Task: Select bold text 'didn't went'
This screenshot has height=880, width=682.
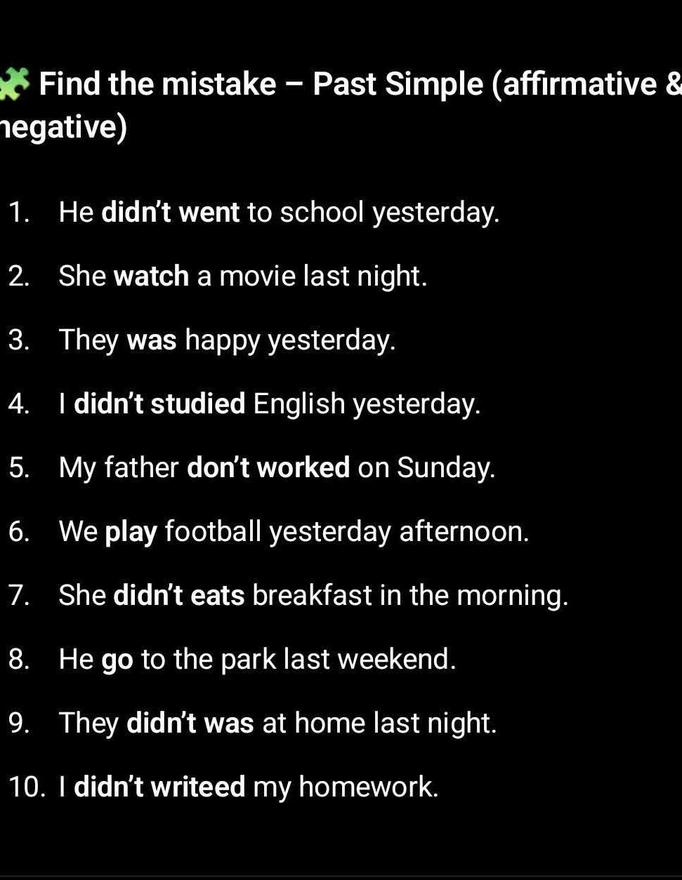Action: tap(171, 212)
